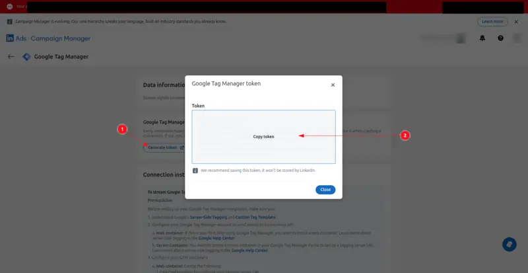Open help via the question mark icon
The width and height of the screenshot is (528, 273).
(501, 38)
